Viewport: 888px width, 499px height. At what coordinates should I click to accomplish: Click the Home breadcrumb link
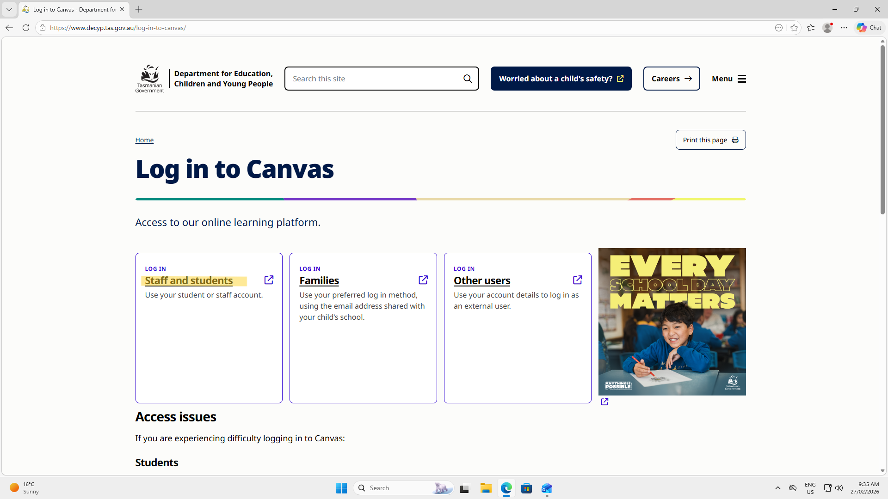(x=144, y=140)
